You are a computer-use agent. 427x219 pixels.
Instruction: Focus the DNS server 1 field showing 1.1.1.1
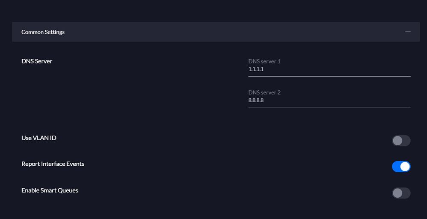[329, 69]
